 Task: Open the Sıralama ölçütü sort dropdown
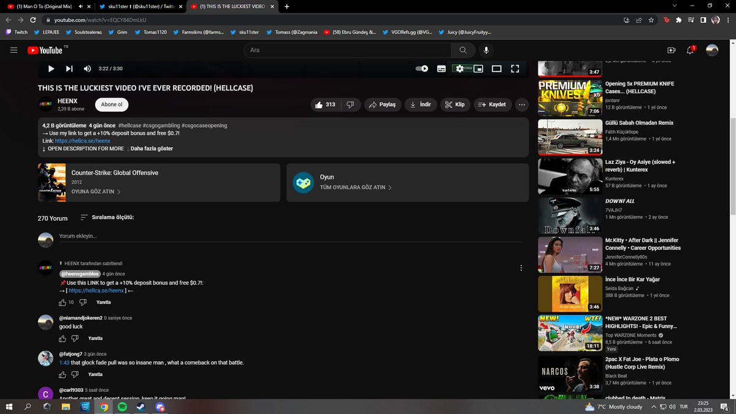click(107, 218)
